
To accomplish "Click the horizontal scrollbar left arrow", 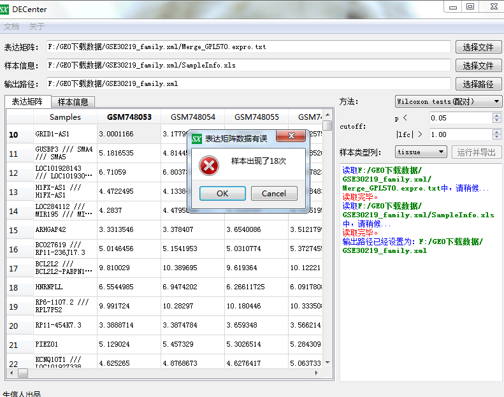I will 11,373.
